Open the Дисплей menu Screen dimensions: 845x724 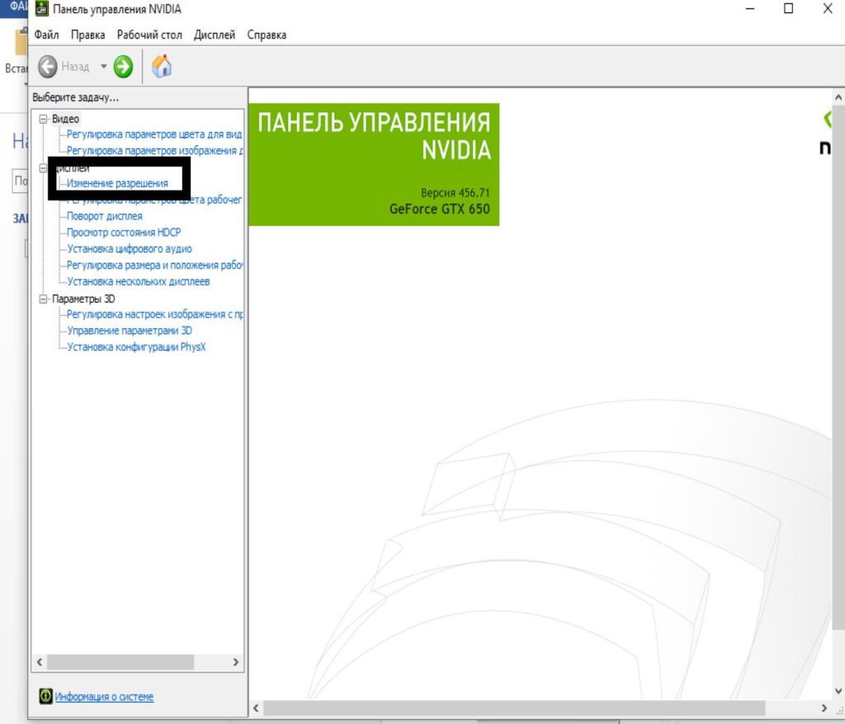(215, 35)
